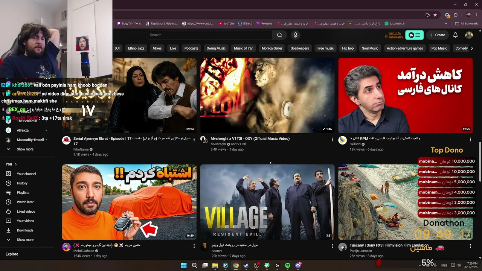This screenshot has width=482, height=271.
Task: Select the Live filter chip
Action: [173, 48]
